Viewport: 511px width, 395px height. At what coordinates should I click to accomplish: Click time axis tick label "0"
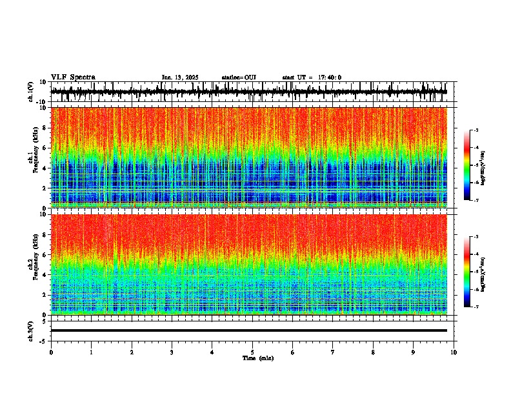51,352
